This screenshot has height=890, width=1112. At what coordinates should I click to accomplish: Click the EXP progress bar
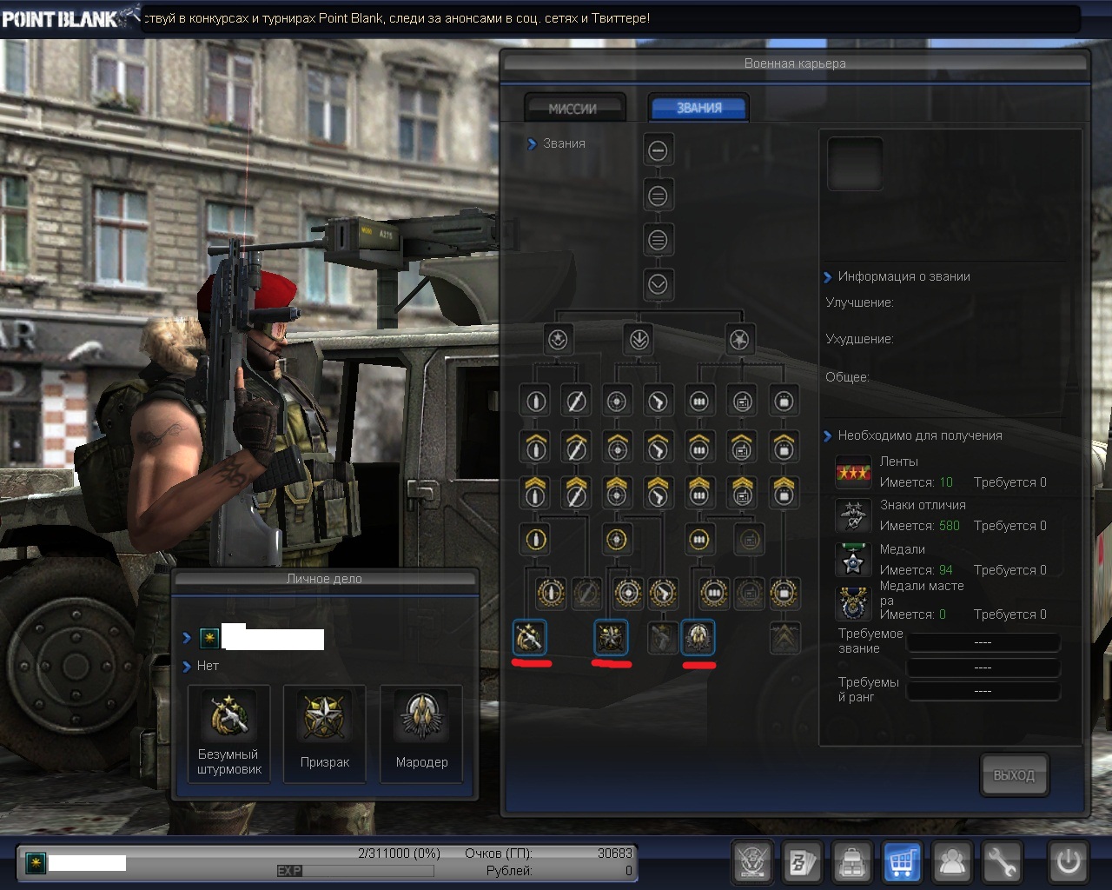coord(354,870)
